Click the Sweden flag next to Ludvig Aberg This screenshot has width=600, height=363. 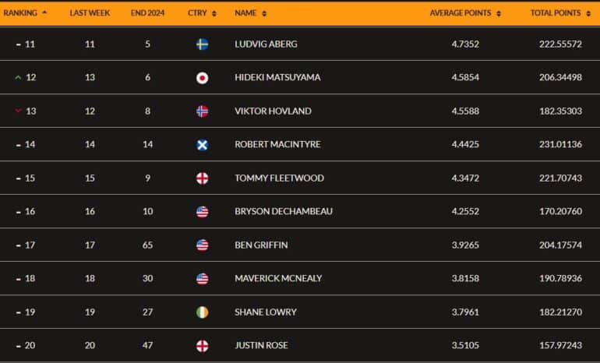pyautogui.click(x=202, y=44)
